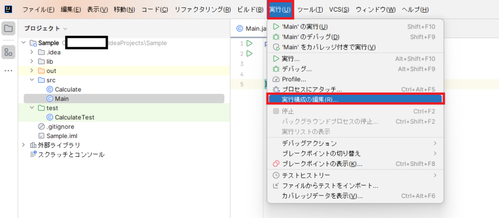Click the orange out folder icon

point(41,71)
